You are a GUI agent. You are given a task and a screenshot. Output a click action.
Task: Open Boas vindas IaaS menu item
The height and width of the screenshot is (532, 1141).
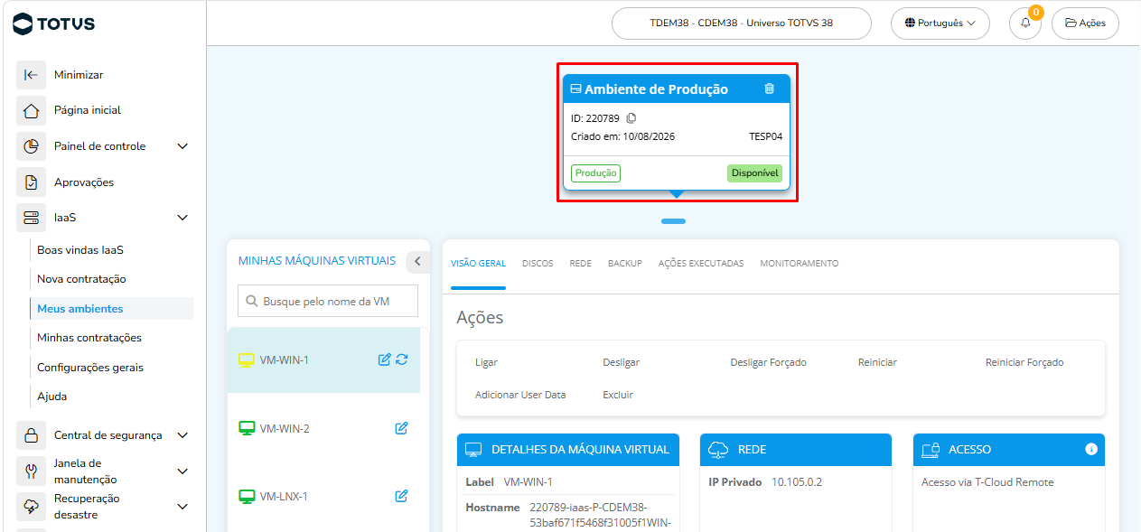pos(80,250)
